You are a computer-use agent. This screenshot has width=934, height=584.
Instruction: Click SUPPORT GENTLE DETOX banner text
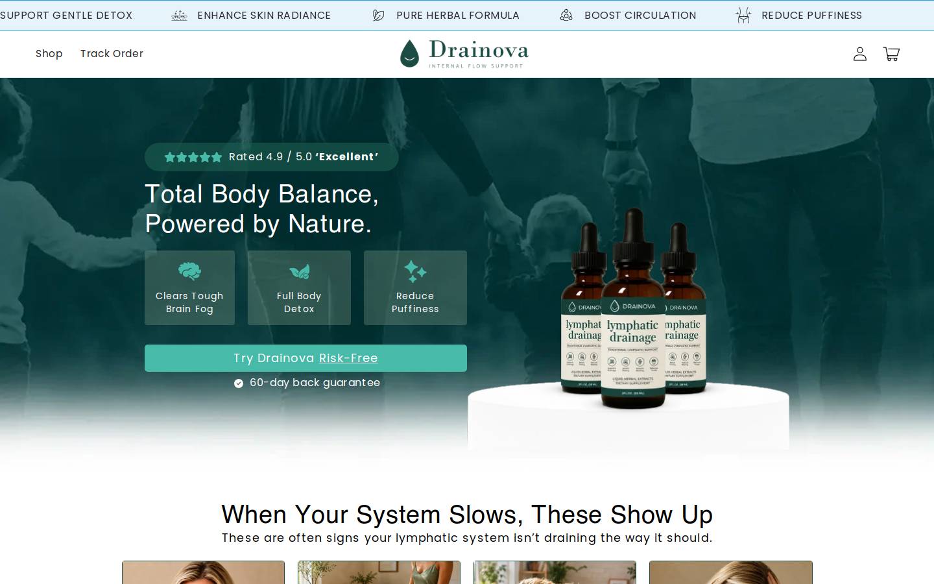(66, 15)
